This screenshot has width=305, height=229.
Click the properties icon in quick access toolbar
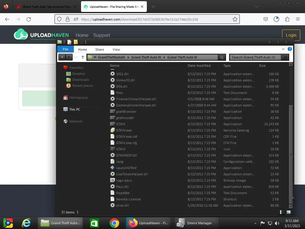click(x=69, y=42)
